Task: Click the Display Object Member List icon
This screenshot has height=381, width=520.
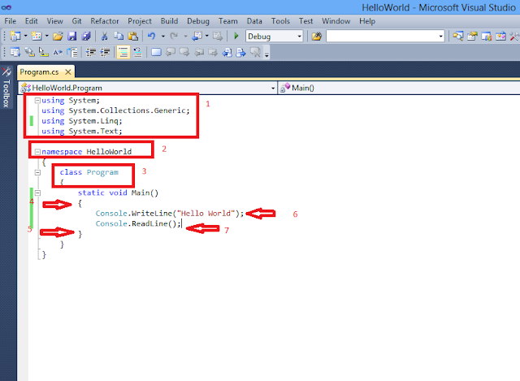Action: pos(15,52)
